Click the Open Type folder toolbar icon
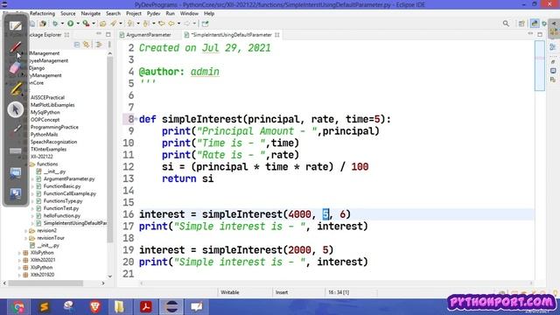The height and width of the screenshot is (315, 560). tap(103, 24)
